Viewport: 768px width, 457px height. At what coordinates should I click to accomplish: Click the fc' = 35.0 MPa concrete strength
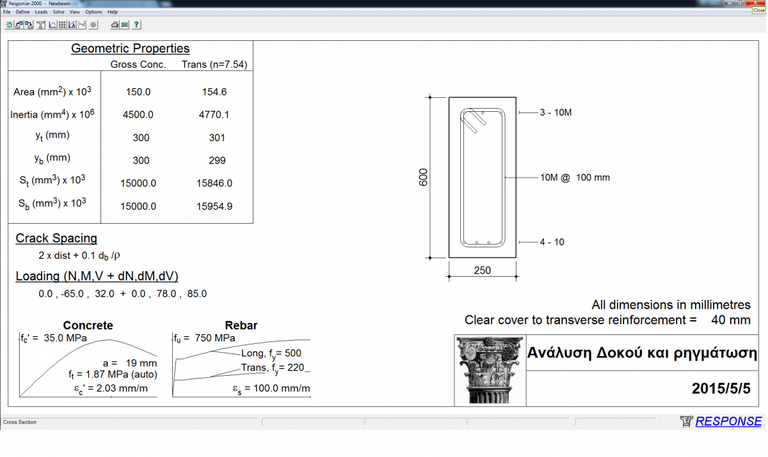point(54,338)
